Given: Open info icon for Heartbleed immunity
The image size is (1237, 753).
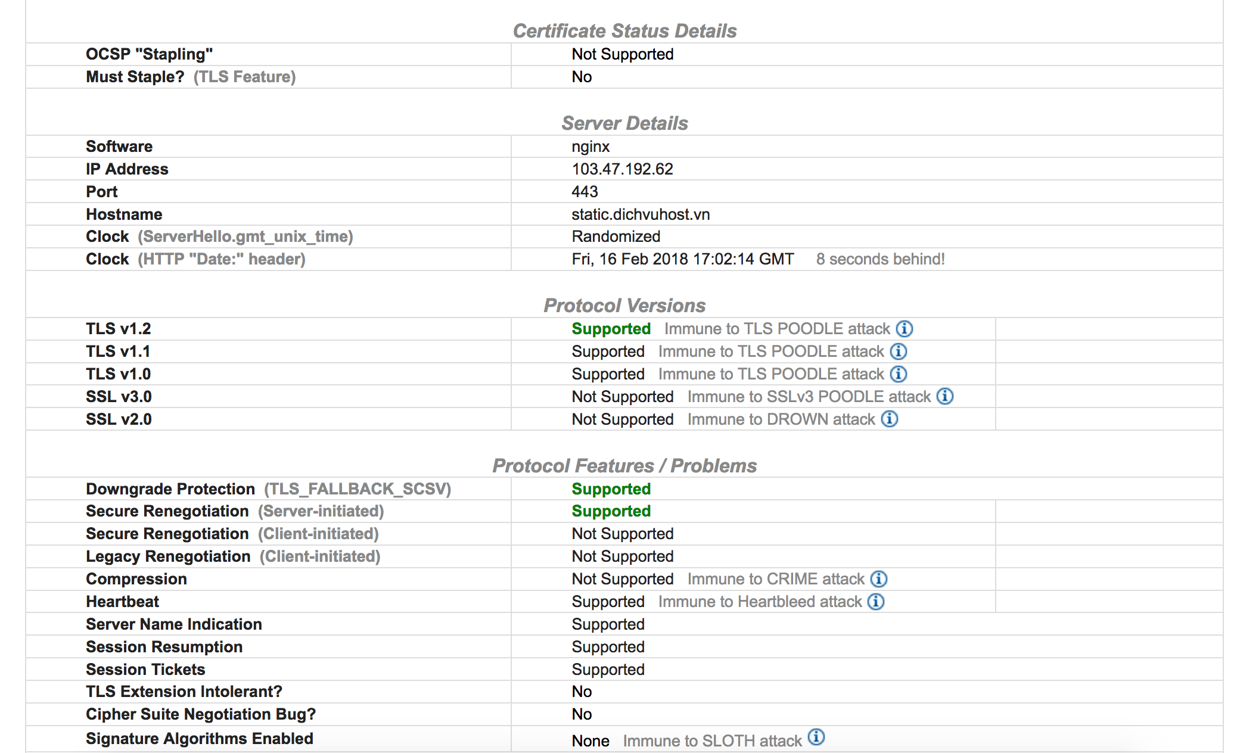Looking at the screenshot, I should (875, 602).
